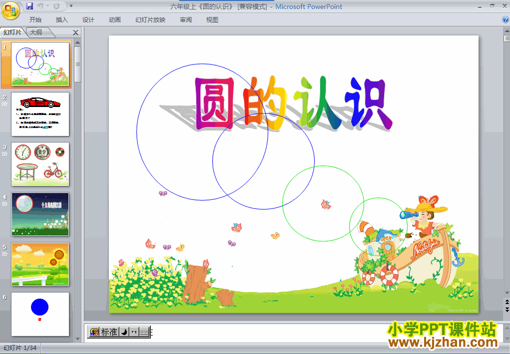The width and height of the screenshot is (510, 354).
Task: Switch to the 设计 ribbon tab
Action: 88,20
